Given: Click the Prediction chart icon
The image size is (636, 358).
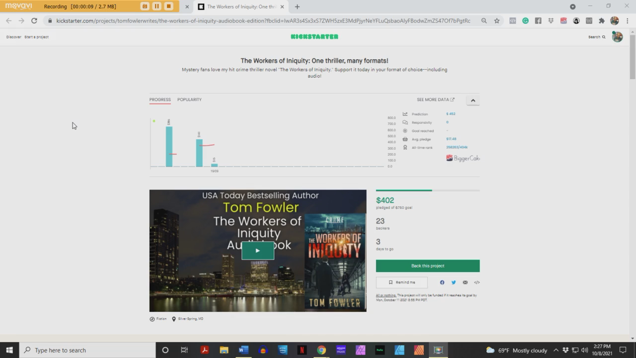Looking at the screenshot, I should (x=405, y=114).
